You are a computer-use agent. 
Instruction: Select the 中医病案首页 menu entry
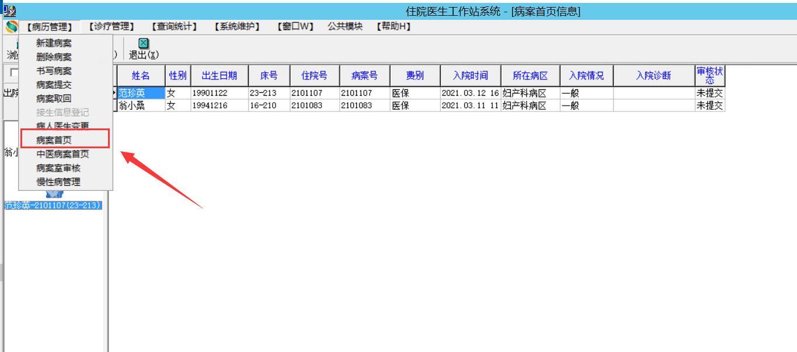point(62,154)
